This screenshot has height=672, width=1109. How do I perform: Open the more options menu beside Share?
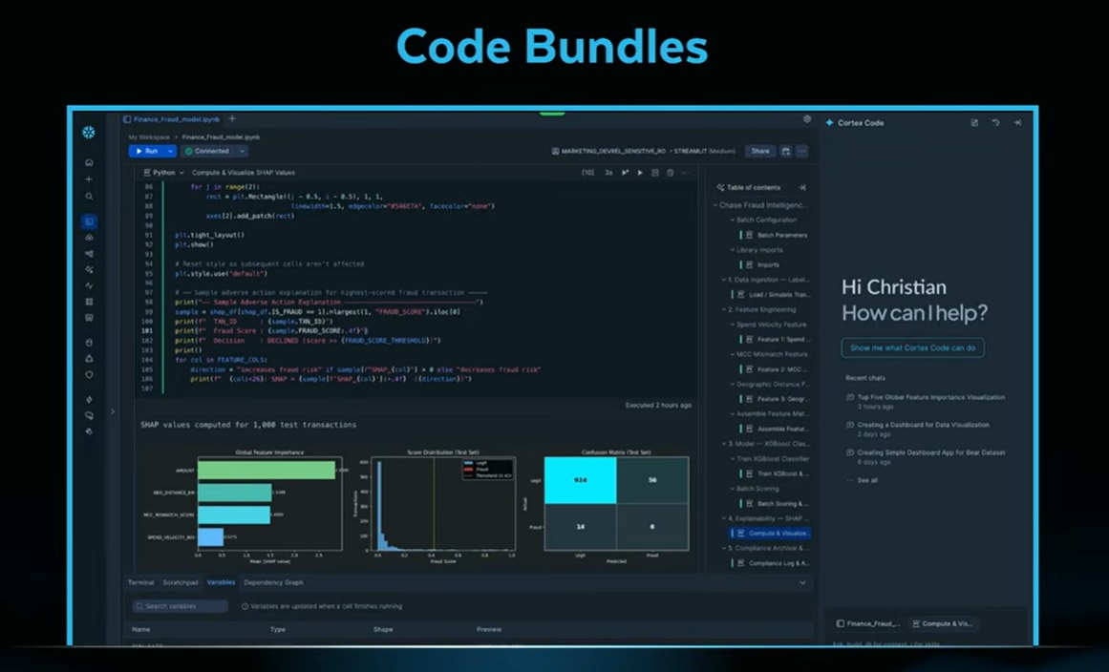click(x=802, y=151)
